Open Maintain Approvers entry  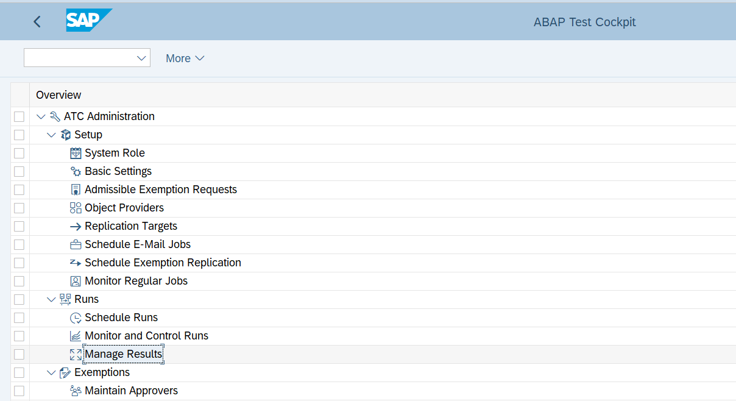(131, 391)
